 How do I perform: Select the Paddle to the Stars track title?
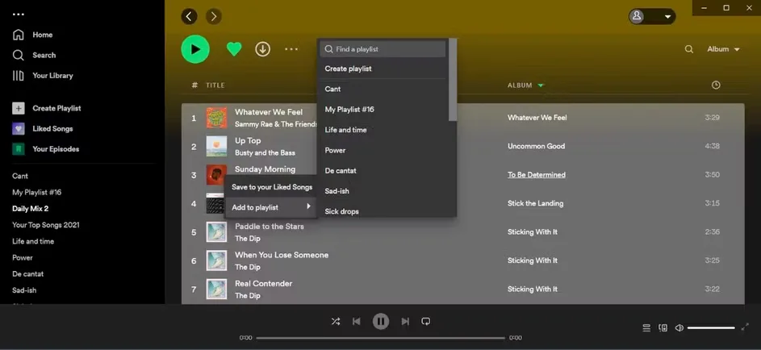[x=270, y=227]
